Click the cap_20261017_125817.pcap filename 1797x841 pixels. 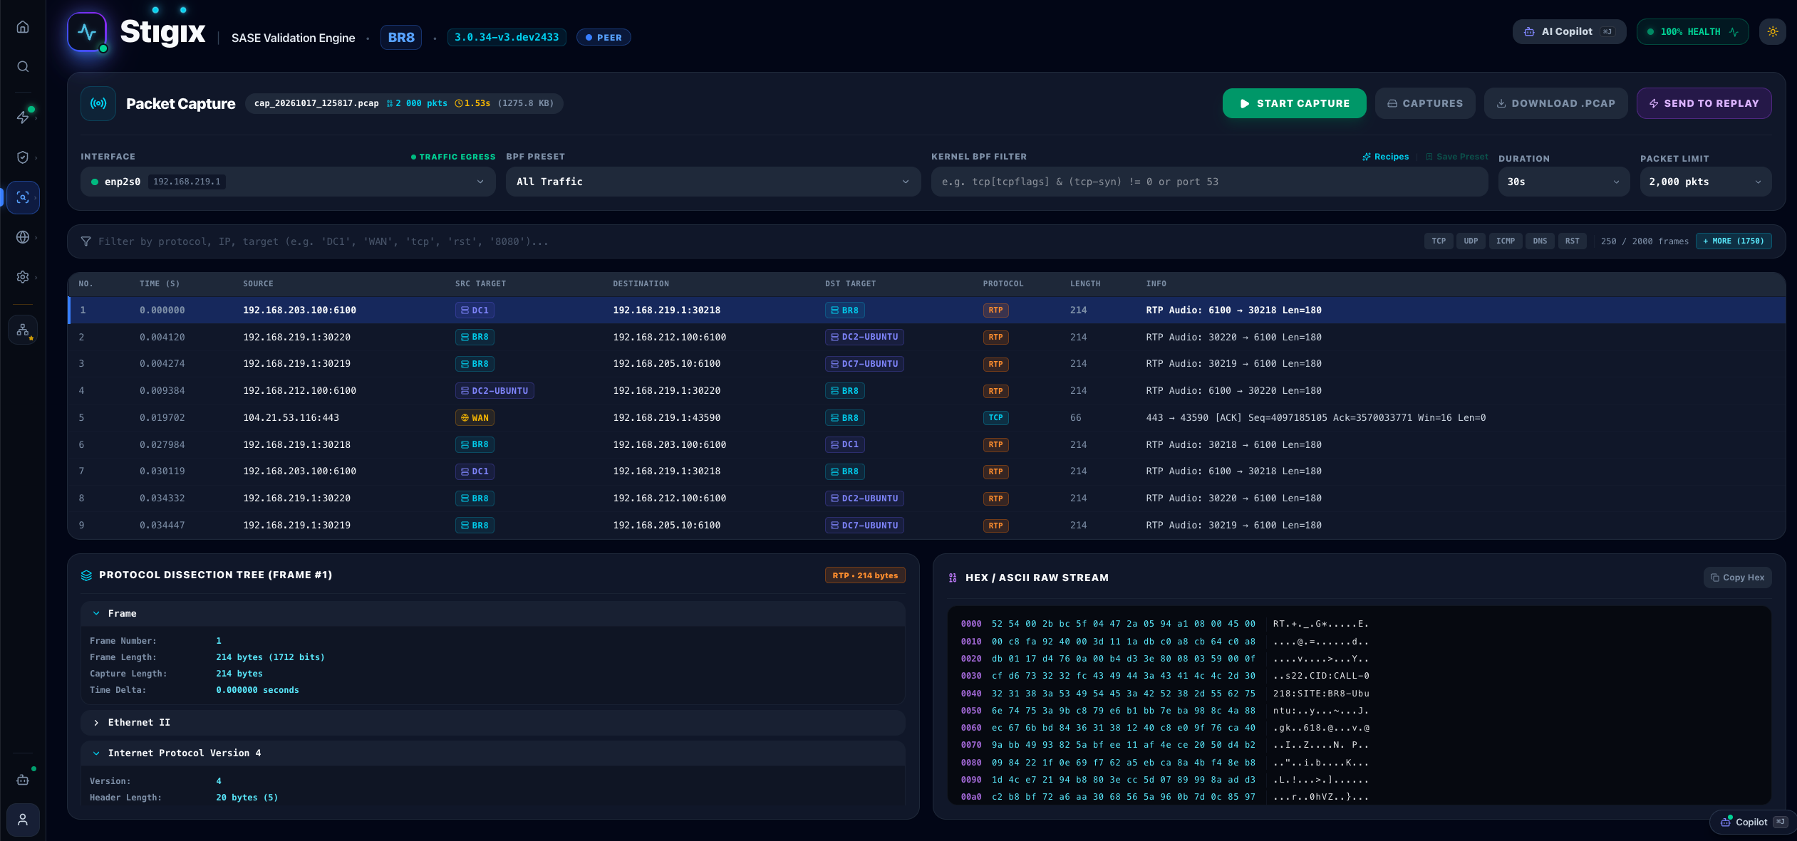(x=316, y=103)
